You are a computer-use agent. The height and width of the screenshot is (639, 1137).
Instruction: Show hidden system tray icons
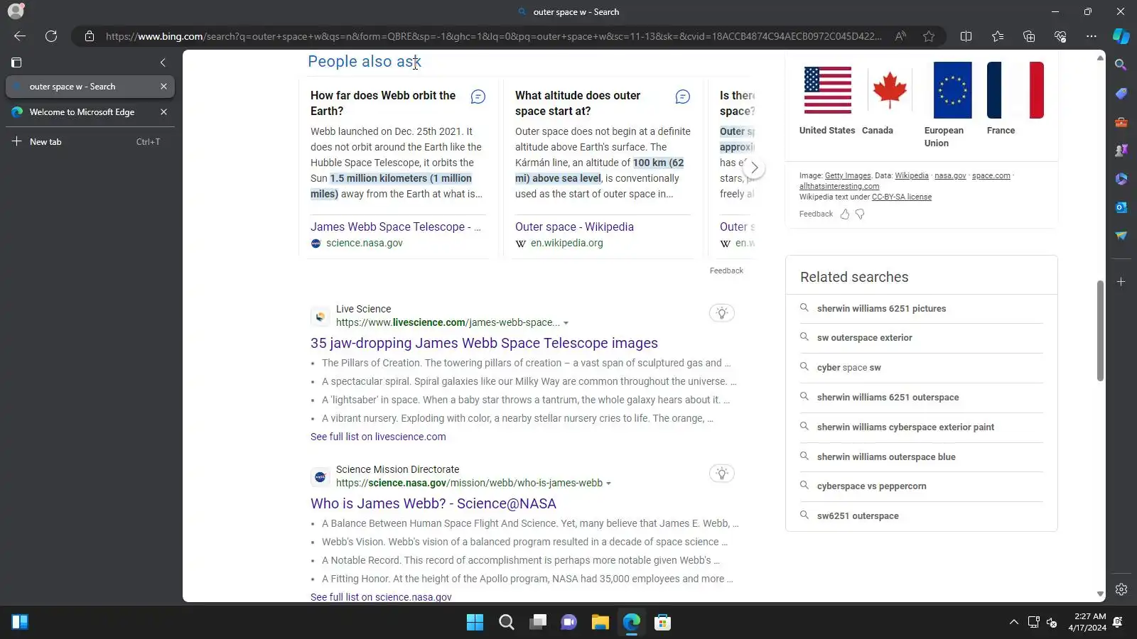[x=1014, y=623]
